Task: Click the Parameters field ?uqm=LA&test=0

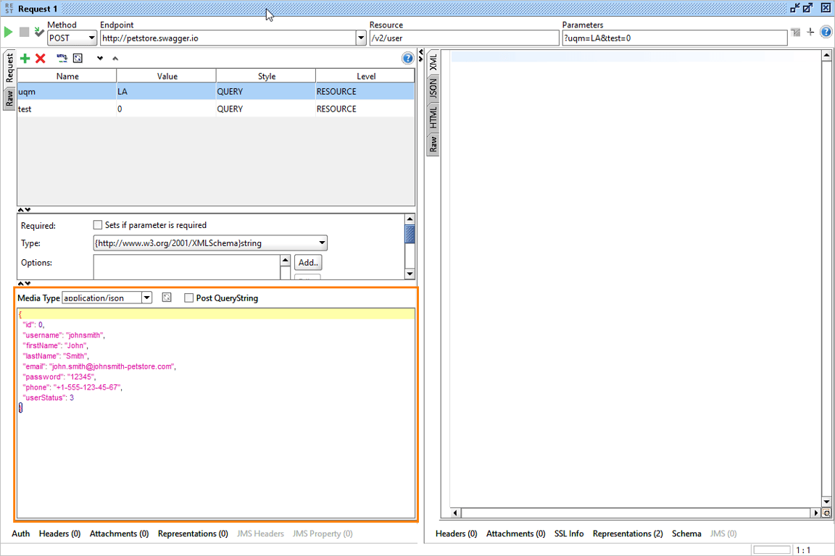Action: click(675, 38)
